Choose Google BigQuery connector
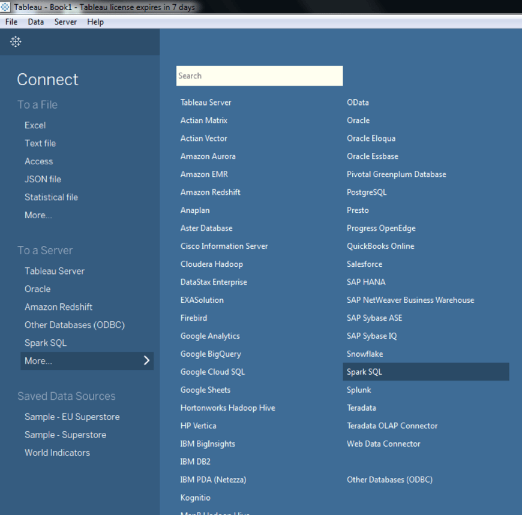This screenshot has width=522, height=515. coord(211,354)
